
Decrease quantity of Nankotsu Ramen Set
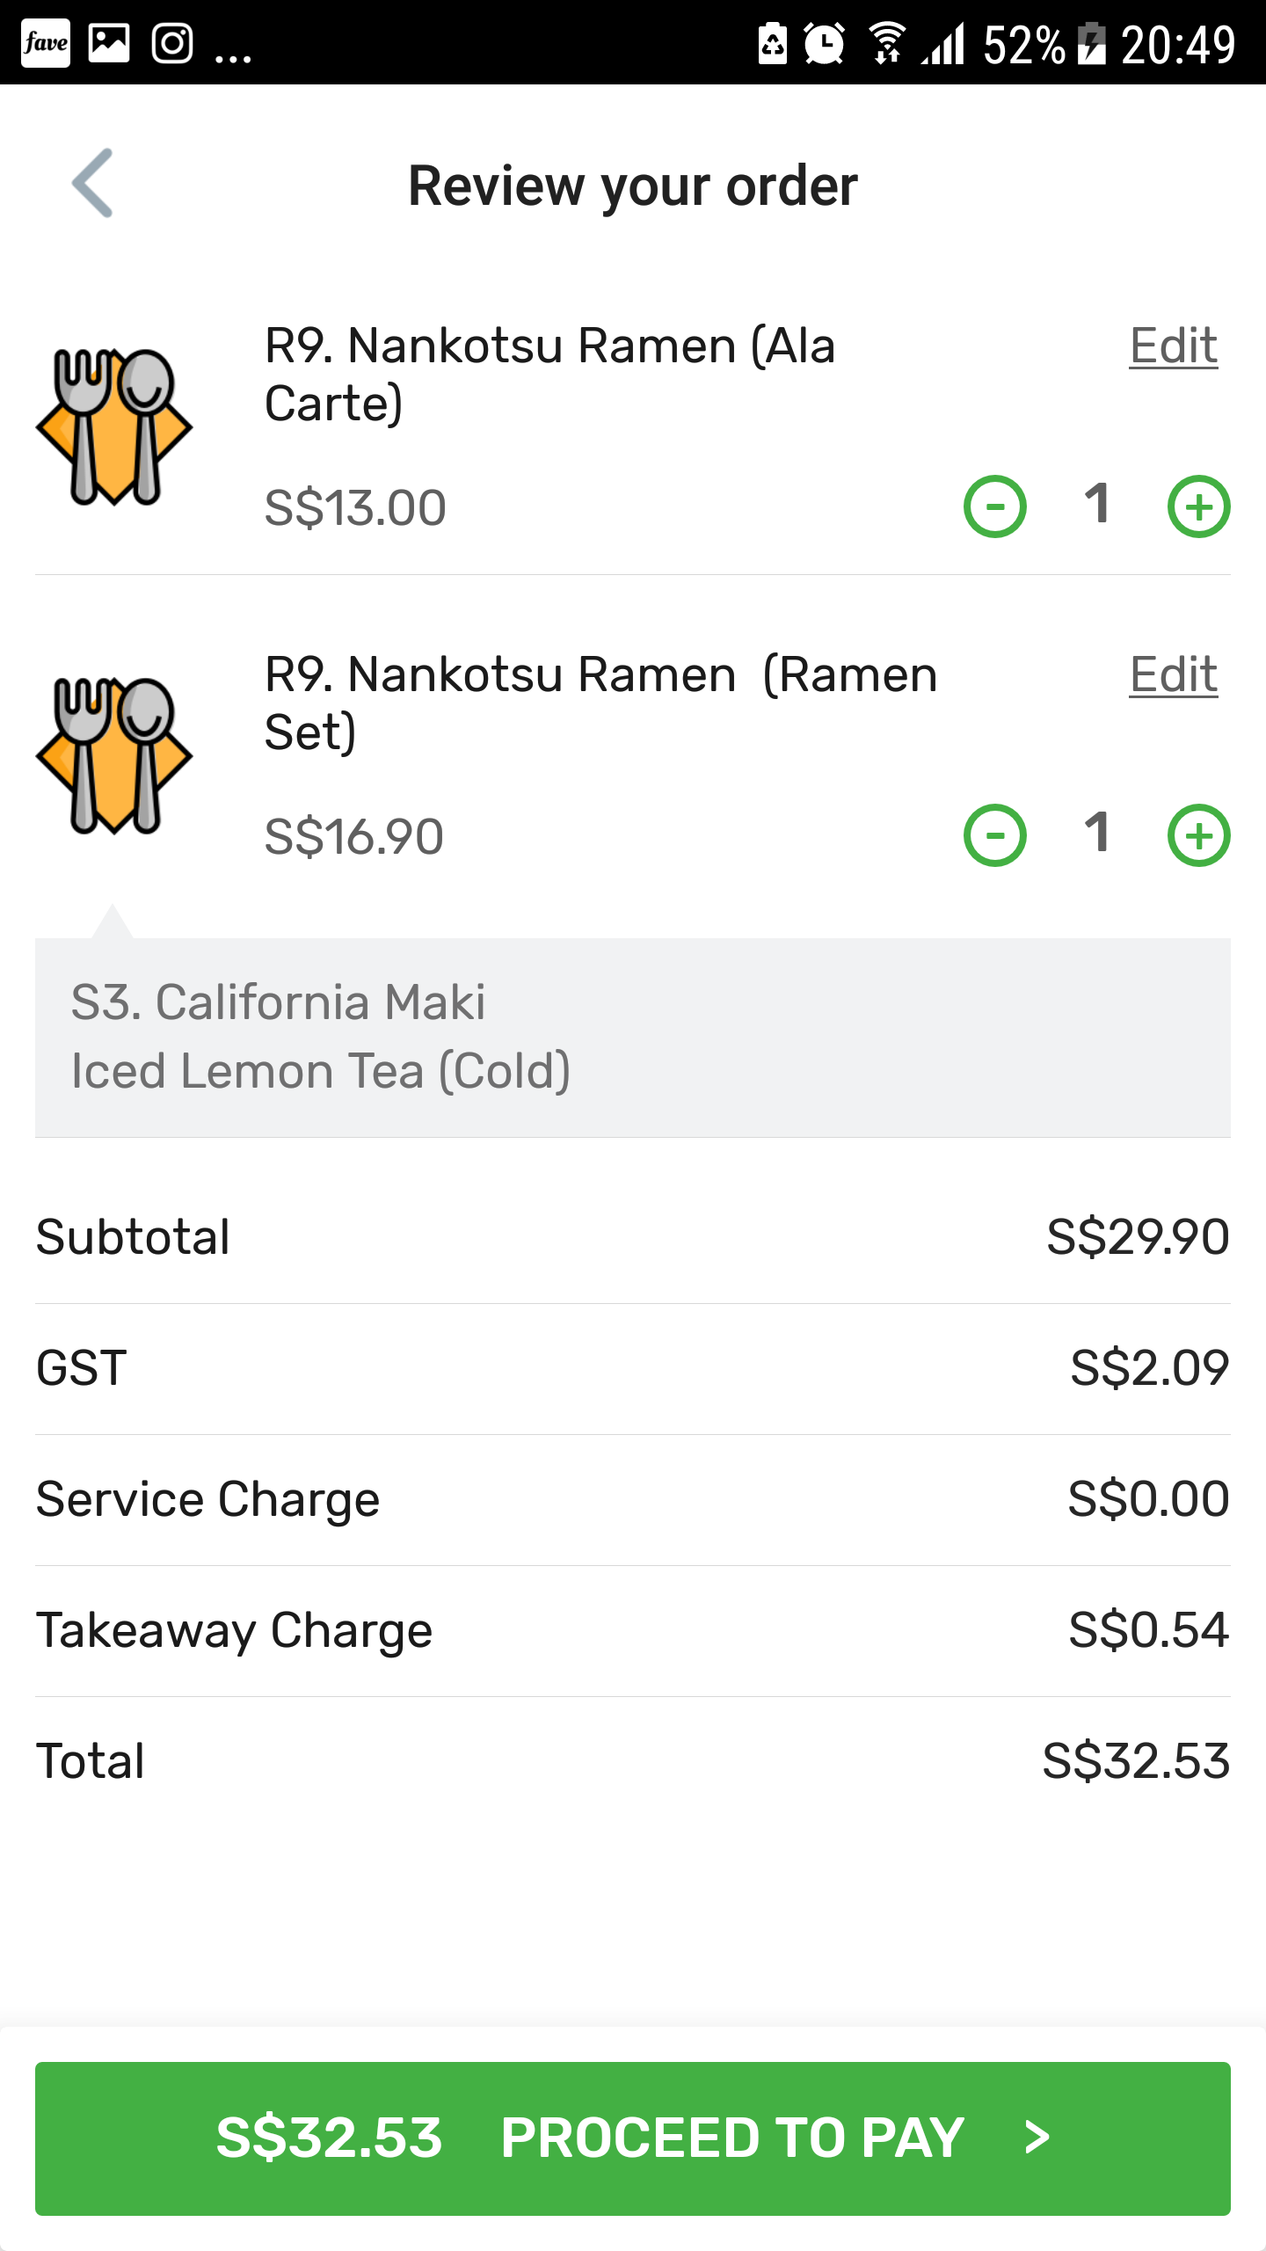[995, 835]
